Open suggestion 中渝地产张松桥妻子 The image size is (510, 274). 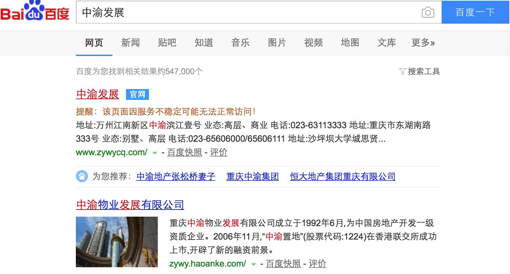point(176,176)
